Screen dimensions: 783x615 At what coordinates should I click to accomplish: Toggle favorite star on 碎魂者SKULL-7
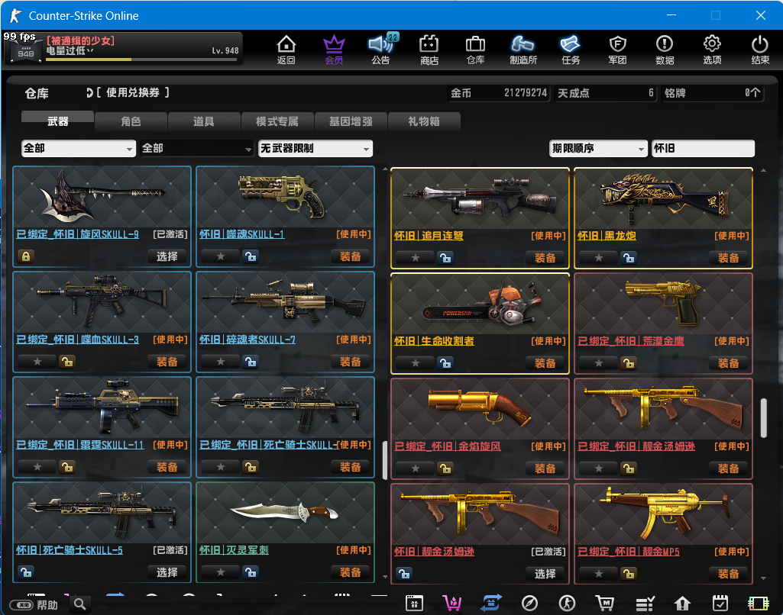pyautogui.click(x=220, y=362)
